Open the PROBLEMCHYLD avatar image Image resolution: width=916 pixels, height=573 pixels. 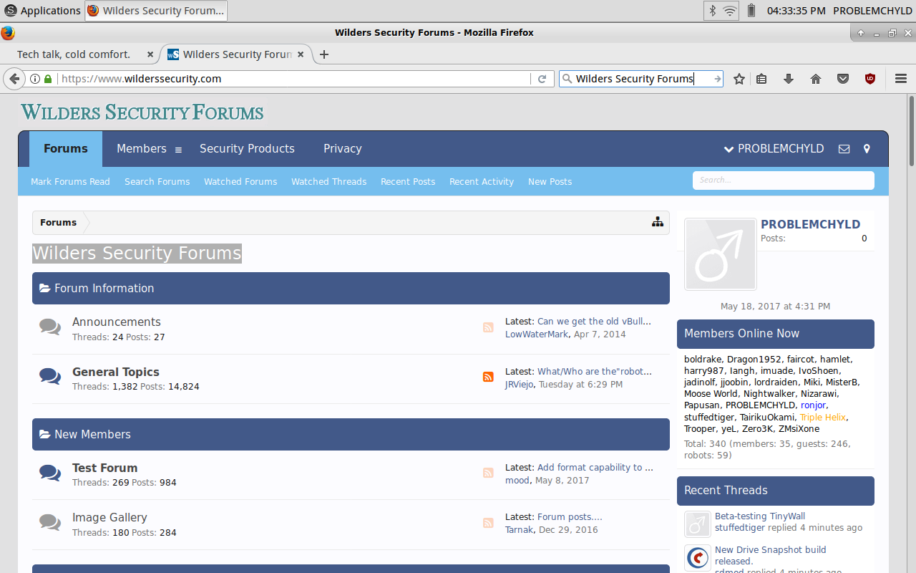[x=721, y=254]
